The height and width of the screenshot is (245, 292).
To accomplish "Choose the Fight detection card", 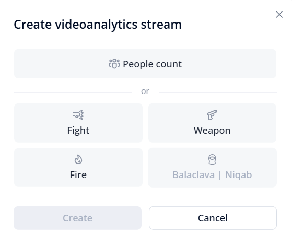I will [x=78, y=123].
